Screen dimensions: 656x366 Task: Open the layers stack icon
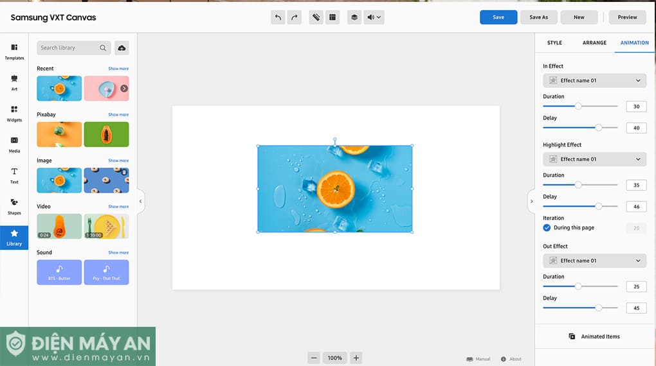(x=354, y=17)
